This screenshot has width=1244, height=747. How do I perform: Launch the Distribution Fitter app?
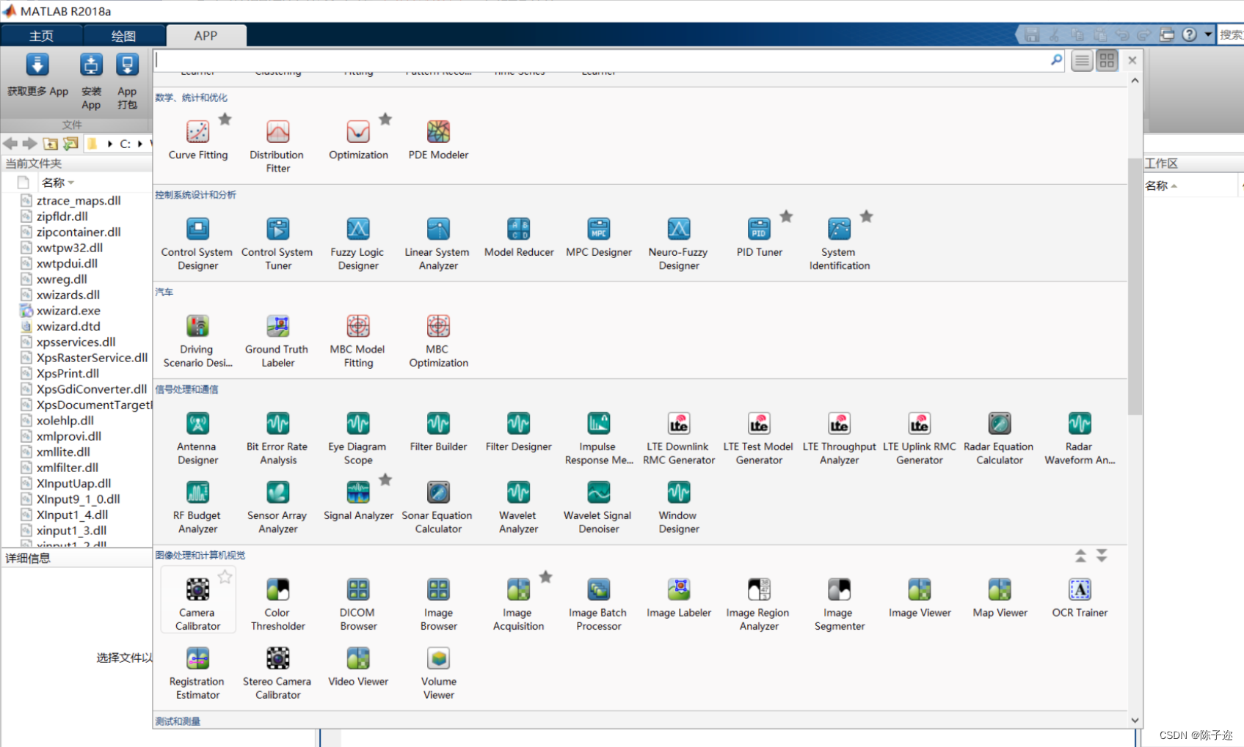point(277,146)
